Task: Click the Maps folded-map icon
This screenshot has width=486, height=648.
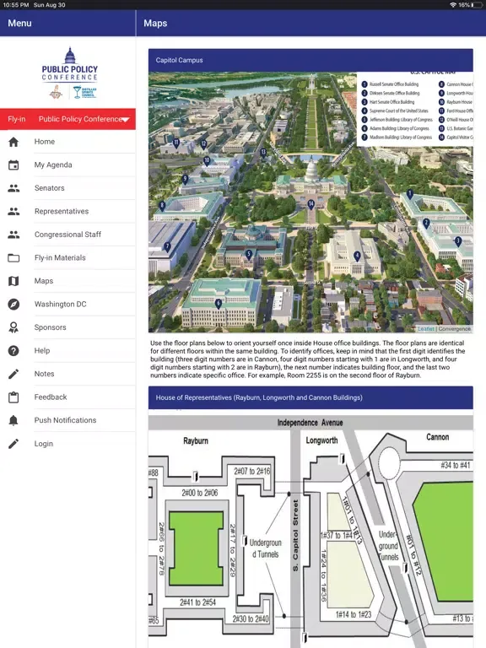Action: 13,281
